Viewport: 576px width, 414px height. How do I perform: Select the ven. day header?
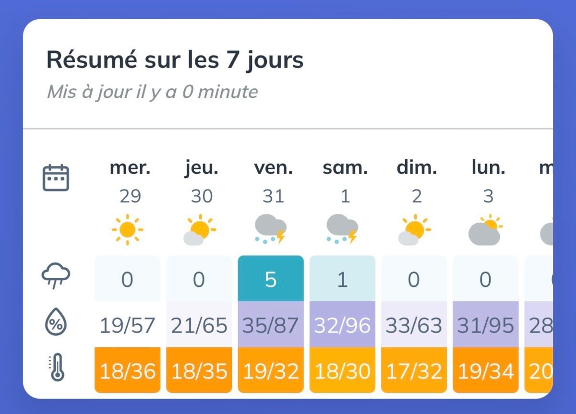[x=273, y=168]
